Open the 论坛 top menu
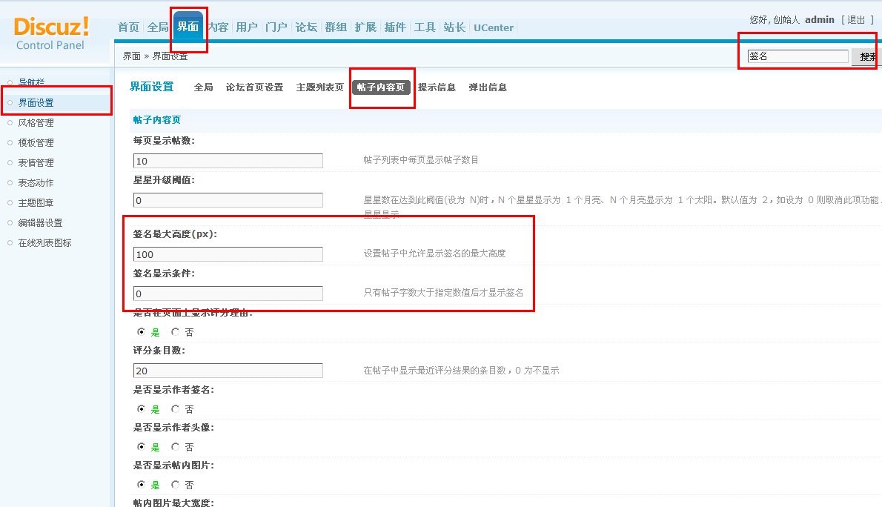 [x=306, y=27]
